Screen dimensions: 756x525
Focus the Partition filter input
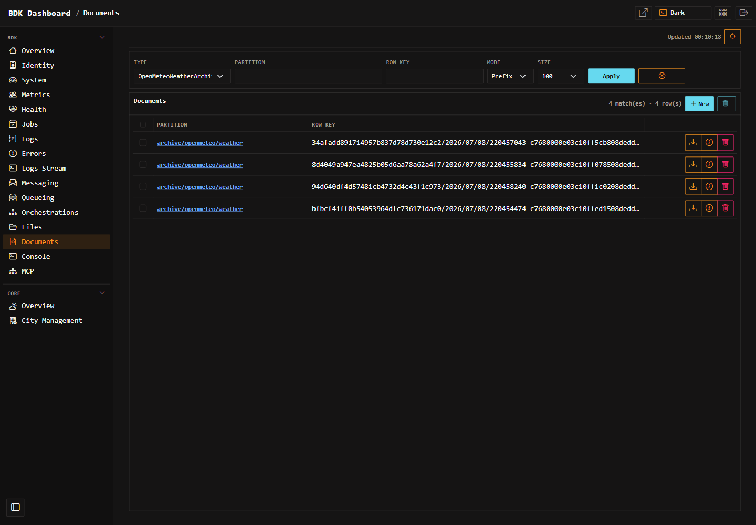[x=308, y=76]
